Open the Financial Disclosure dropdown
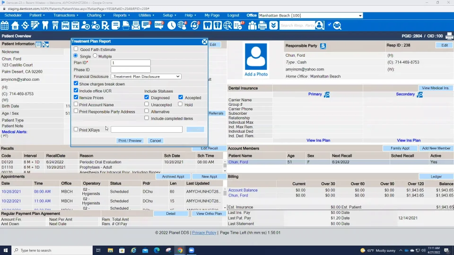454x255 pixels. click(x=146, y=76)
